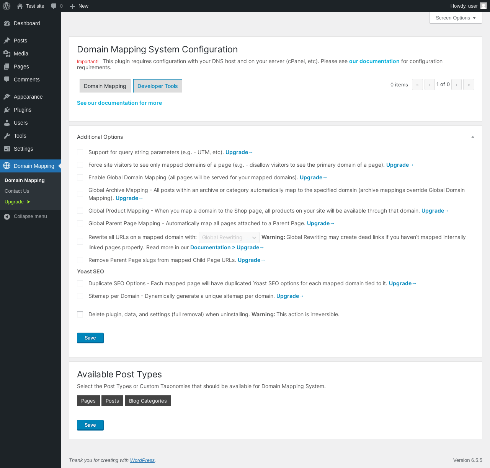490x468 pixels.
Task: Click the comments bubble icon in admin bar
Action: [x=54, y=6]
